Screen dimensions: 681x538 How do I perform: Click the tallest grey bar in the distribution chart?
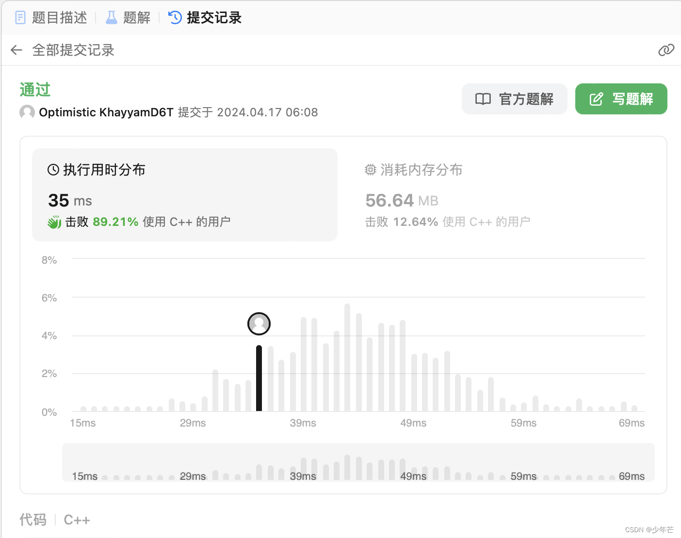click(x=347, y=357)
